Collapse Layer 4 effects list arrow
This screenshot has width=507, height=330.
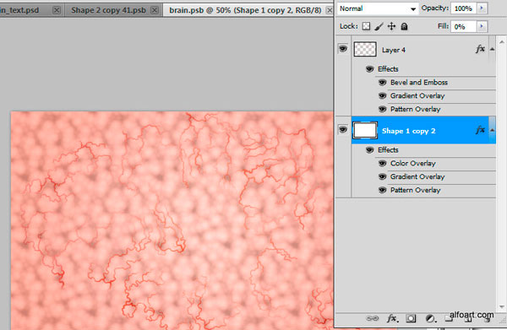coord(492,50)
